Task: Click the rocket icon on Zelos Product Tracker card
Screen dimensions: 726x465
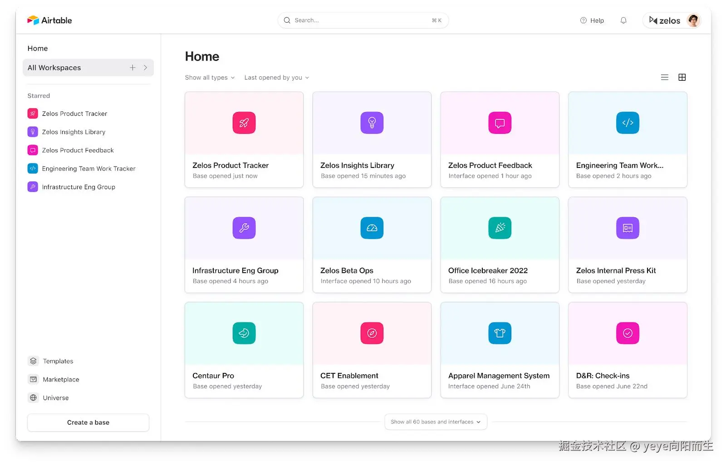Action: (244, 123)
